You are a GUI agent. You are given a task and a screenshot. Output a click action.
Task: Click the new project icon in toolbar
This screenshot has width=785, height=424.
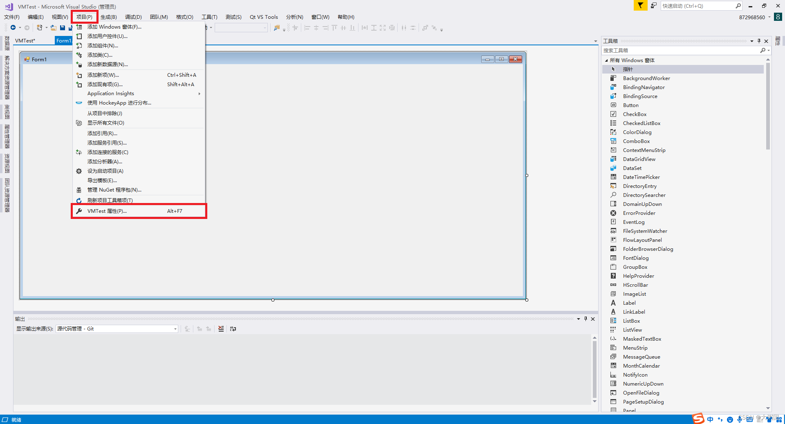[39, 28]
